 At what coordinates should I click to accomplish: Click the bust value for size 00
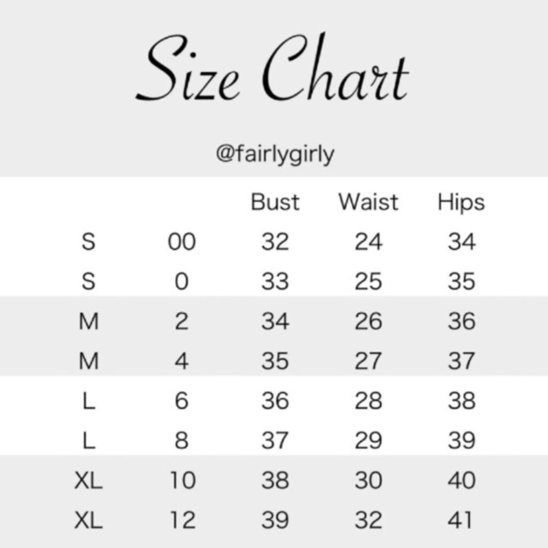pyautogui.click(x=275, y=242)
